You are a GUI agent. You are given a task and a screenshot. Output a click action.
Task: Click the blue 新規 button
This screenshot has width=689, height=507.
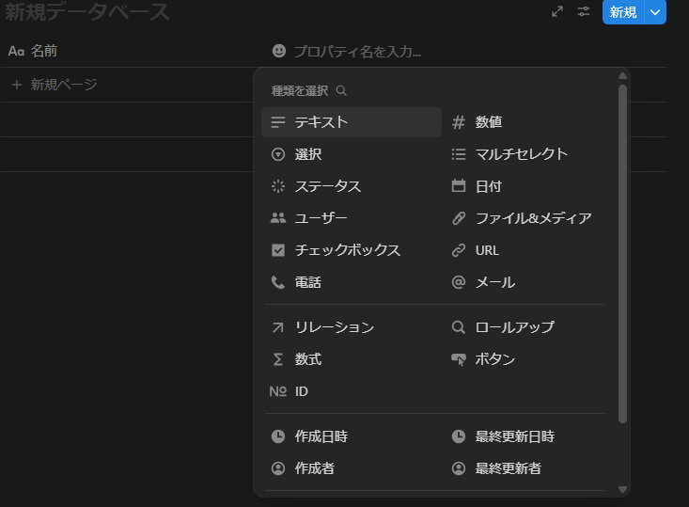(623, 12)
